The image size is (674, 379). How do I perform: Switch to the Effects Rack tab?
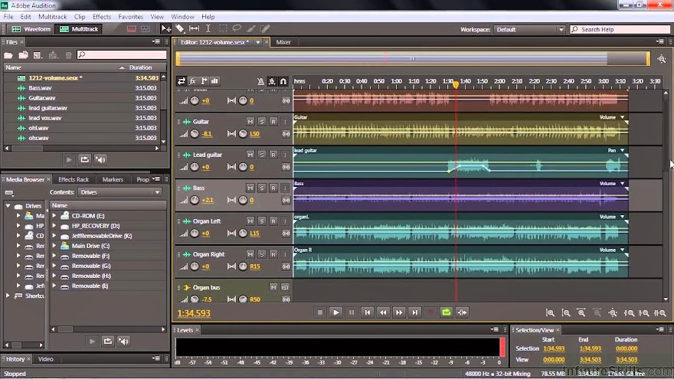pyautogui.click(x=74, y=180)
